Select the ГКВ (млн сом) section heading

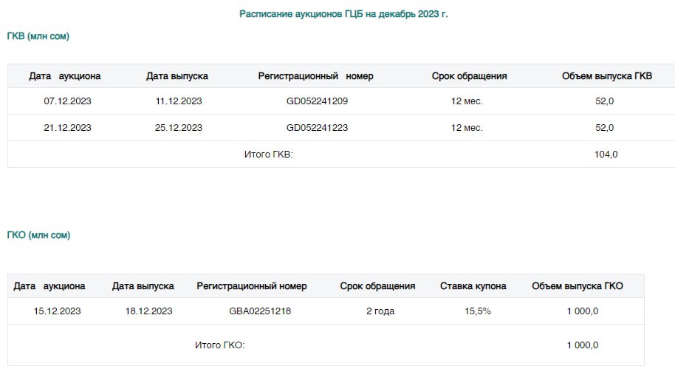pyautogui.click(x=38, y=36)
